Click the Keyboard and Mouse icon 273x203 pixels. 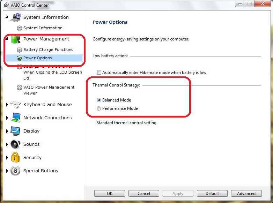(x=15, y=104)
